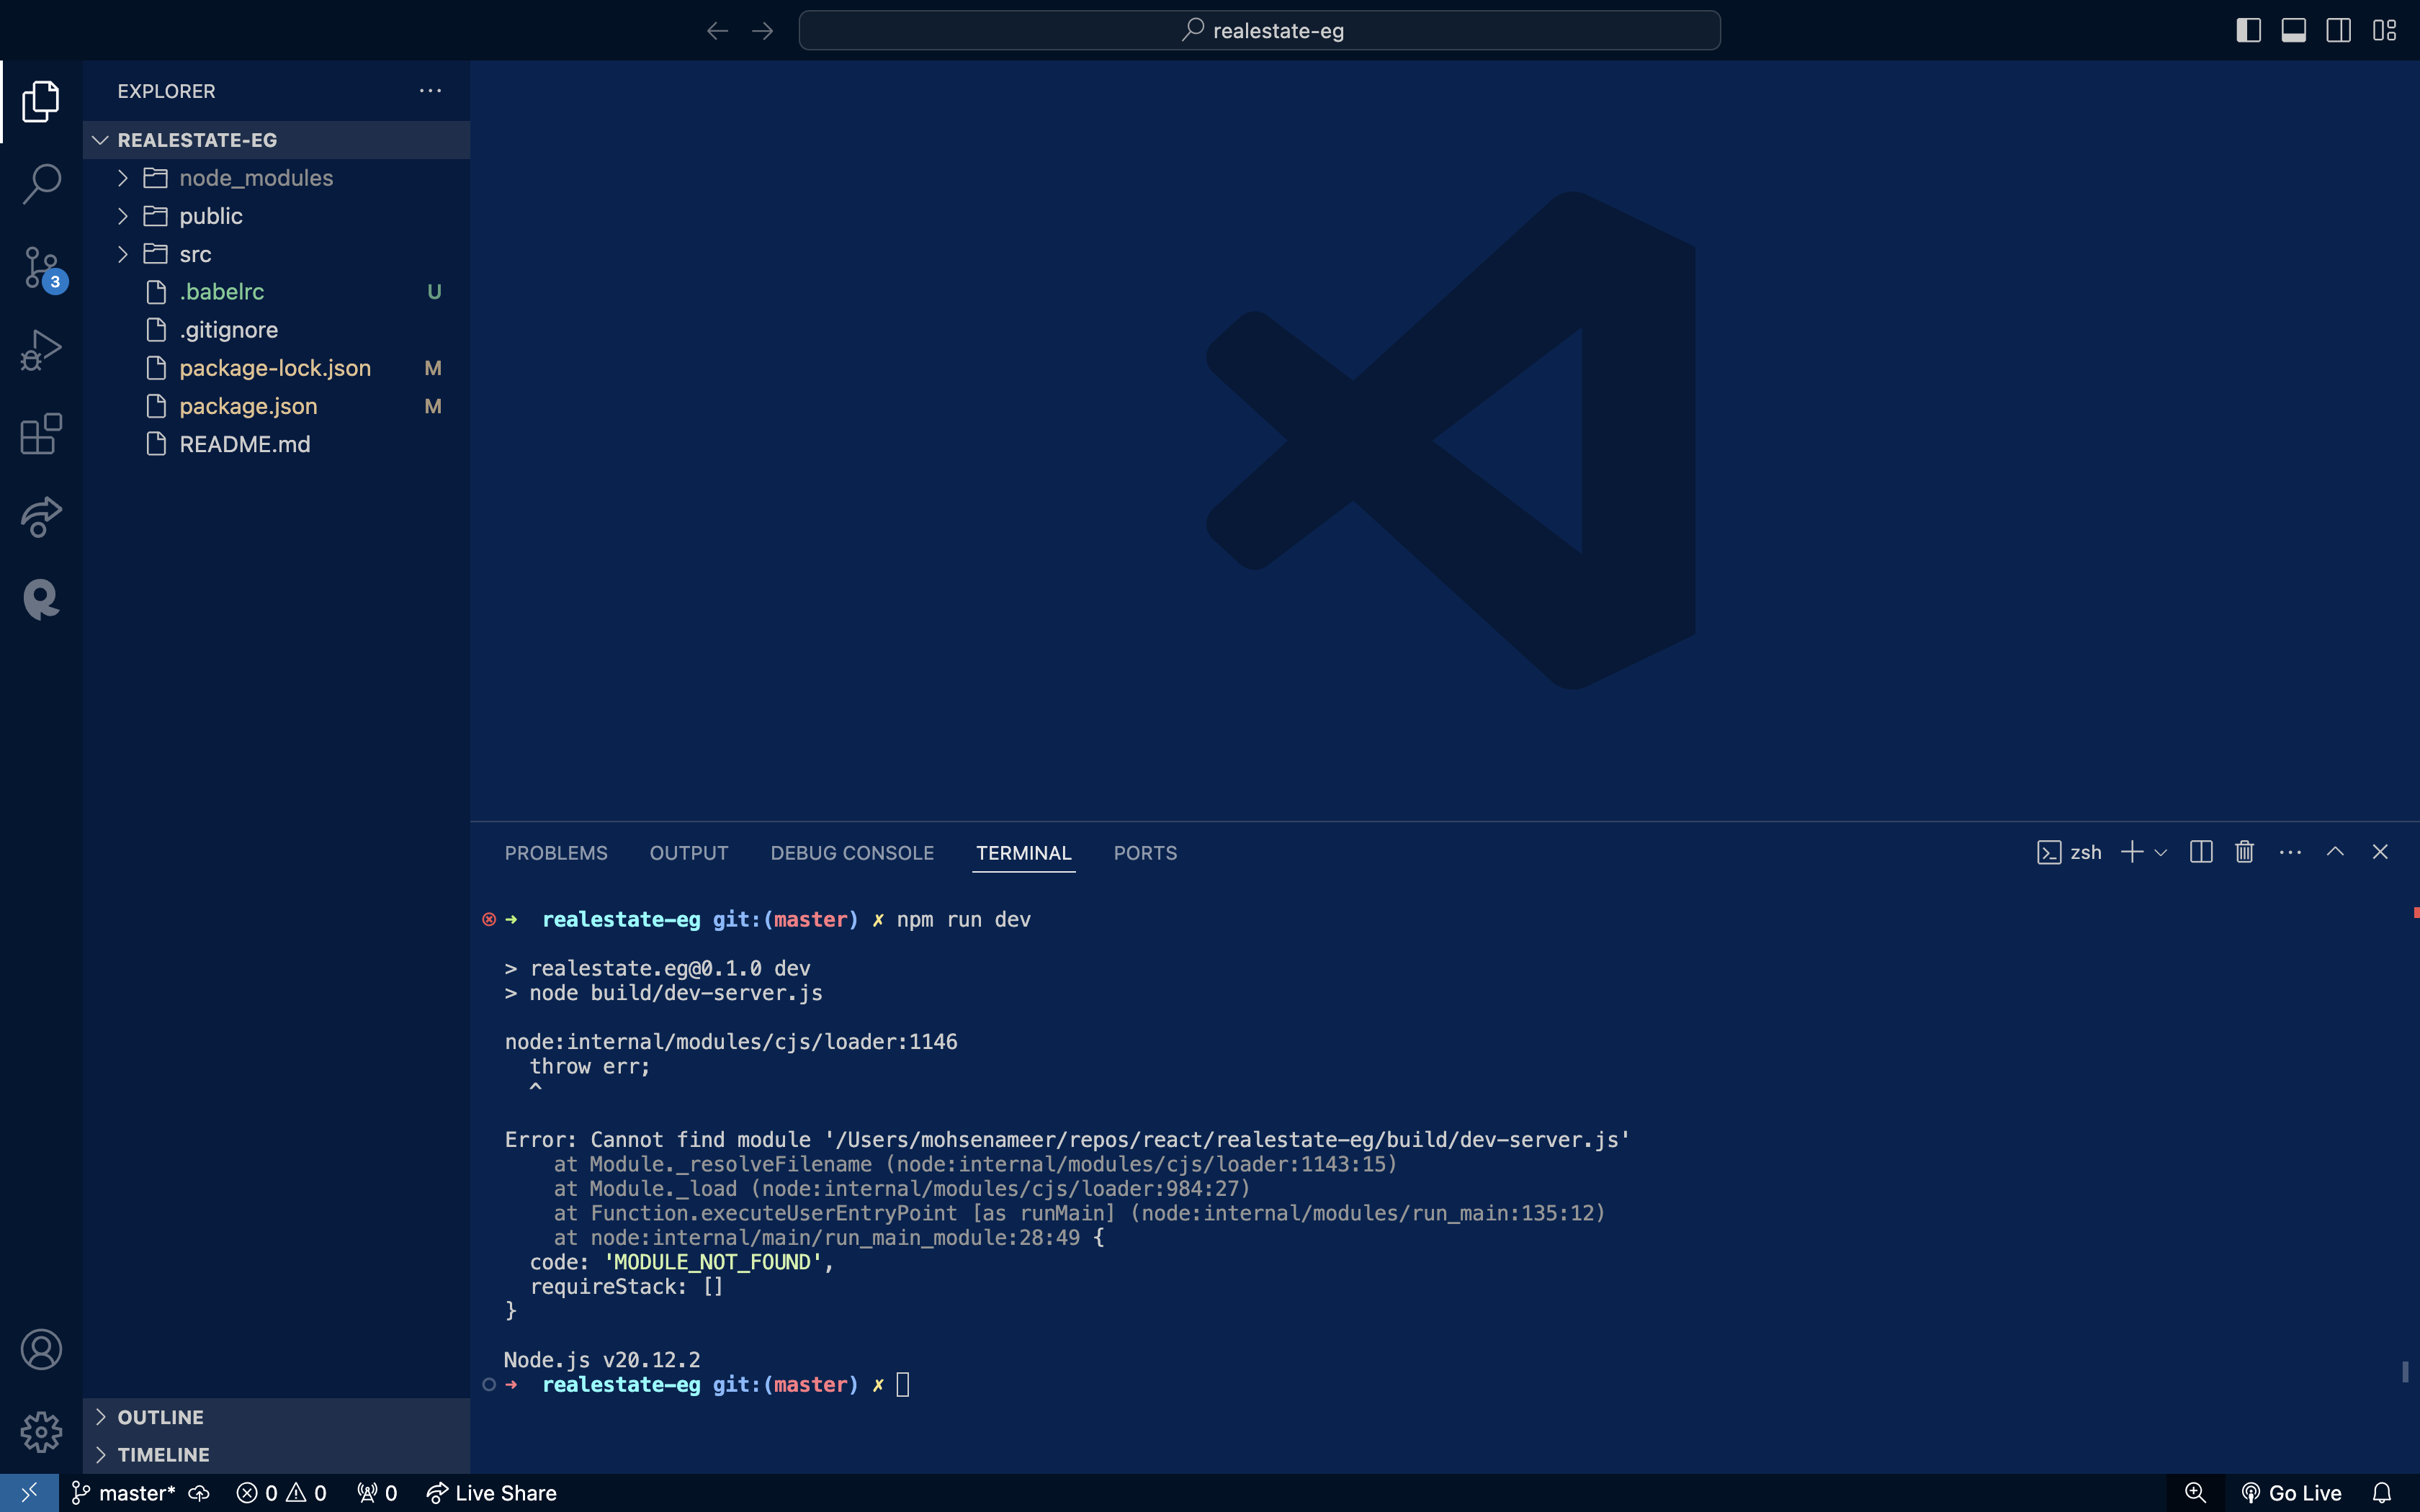Close the terminal panel with X

[x=2380, y=852]
